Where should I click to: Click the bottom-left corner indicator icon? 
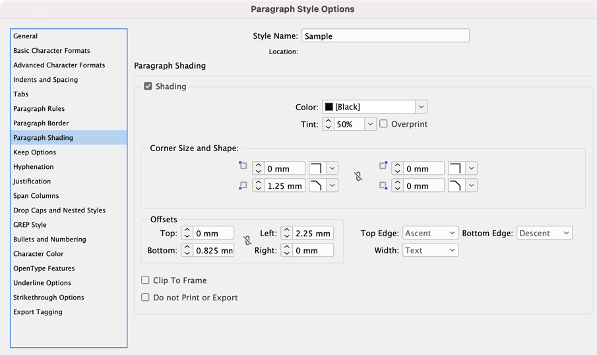click(243, 185)
